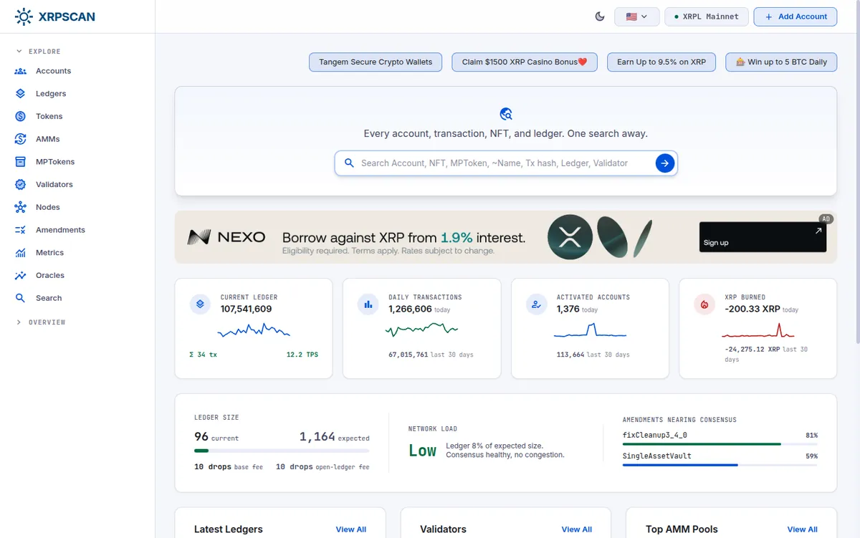860x538 pixels.
Task: Open the language flag dropdown
Action: click(637, 16)
